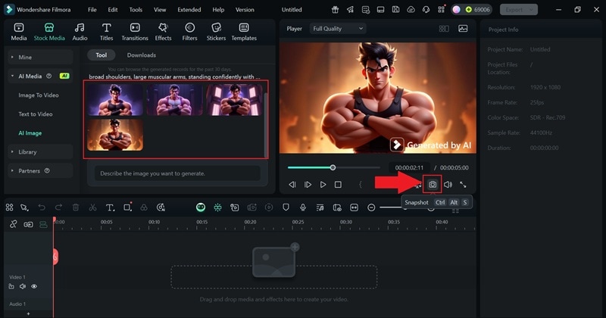Step to next frame
The width and height of the screenshot is (606, 318).
308,185
